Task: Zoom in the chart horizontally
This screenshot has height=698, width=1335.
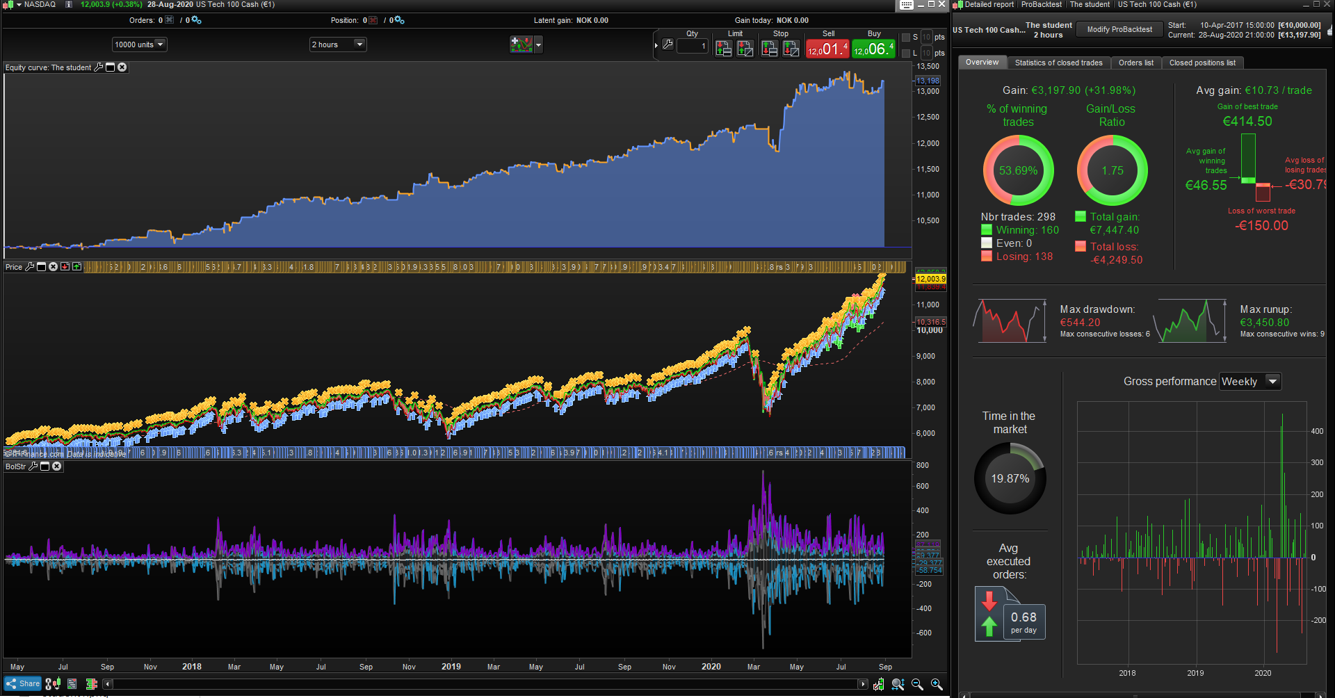Action: point(937,685)
